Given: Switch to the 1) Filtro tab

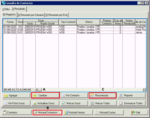Looking at the screenshot, I should click(x=6, y=9).
